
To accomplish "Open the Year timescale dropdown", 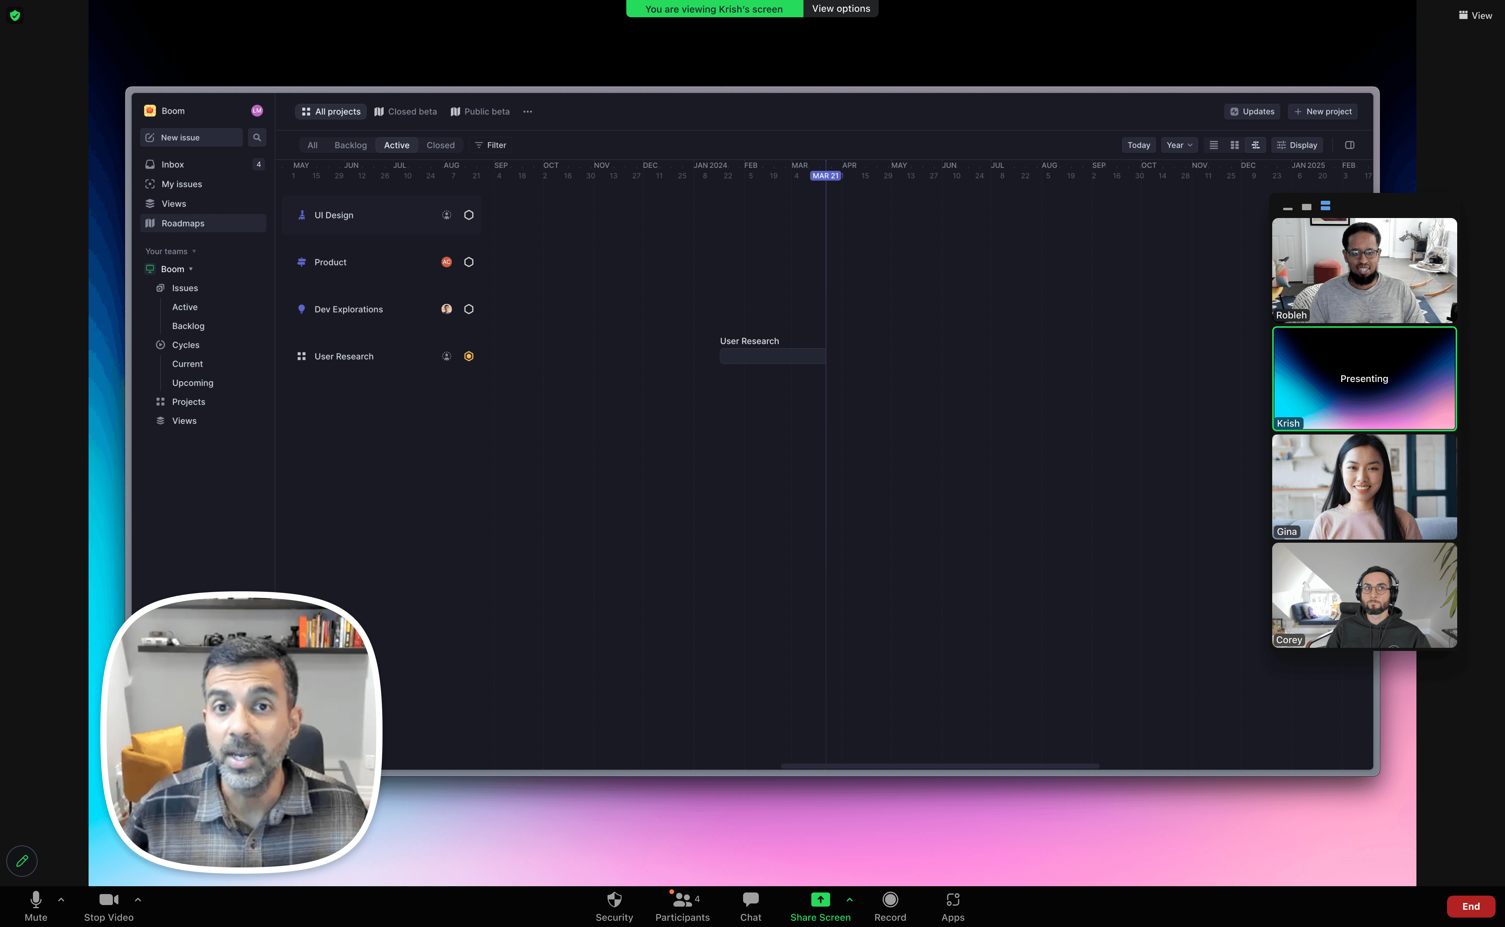I will [x=1179, y=145].
